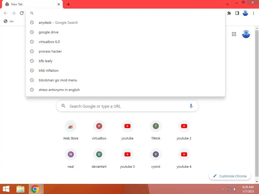This screenshot has height=194, width=259.
Task: Select the 'process hacker' suggestion
Action: pos(125,51)
